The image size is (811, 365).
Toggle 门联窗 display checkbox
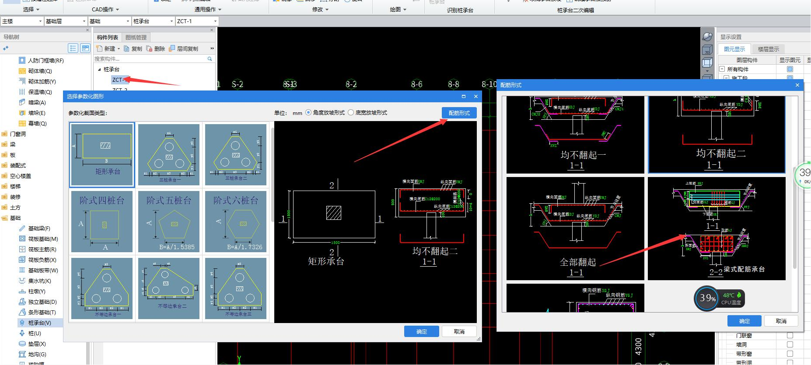[x=790, y=335]
